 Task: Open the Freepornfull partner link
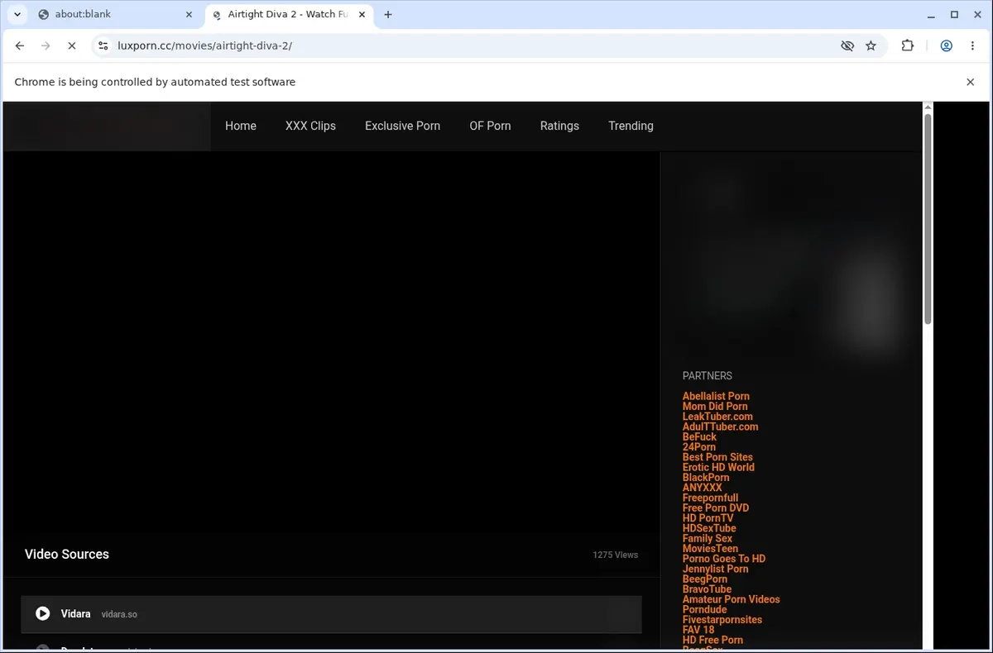pos(710,498)
